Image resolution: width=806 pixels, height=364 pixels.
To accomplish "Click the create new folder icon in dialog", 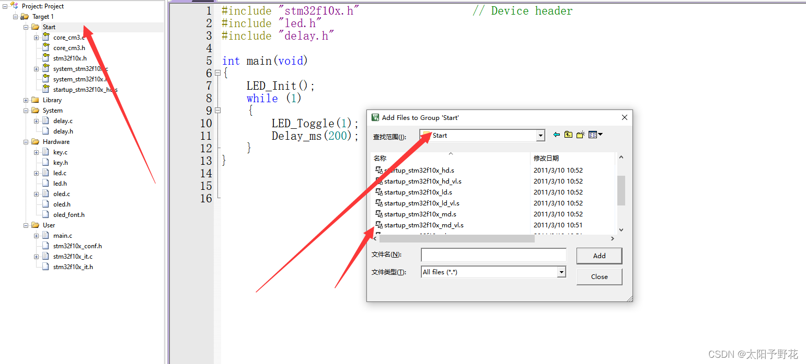I will [x=580, y=135].
